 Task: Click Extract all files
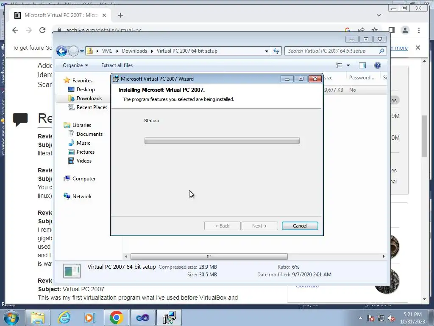tap(117, 65)
